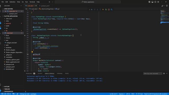Image resolution: width=169 pixels, height=95 pixels.
Task: Open widget_test.dart in the explorer
Action: tap(12, 43)
